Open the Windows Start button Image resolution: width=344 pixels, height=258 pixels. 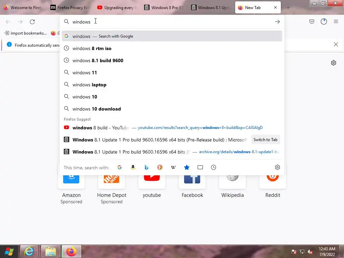click(9, 251)
